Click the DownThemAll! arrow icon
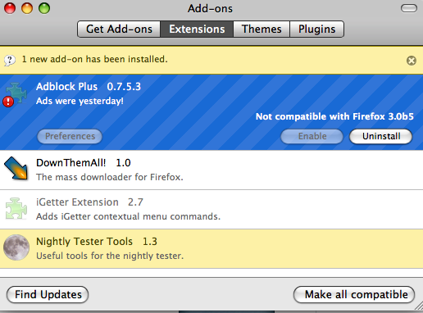The image size is (423, 313). (16, 169)
